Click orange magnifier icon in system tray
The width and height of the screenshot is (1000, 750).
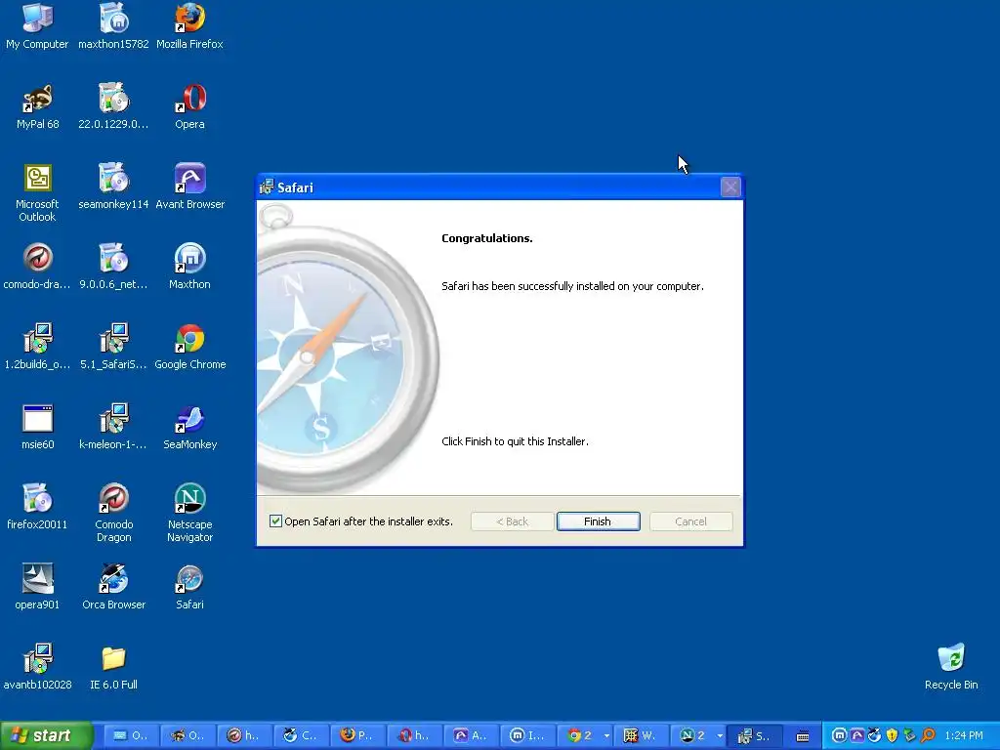[928, 735]
